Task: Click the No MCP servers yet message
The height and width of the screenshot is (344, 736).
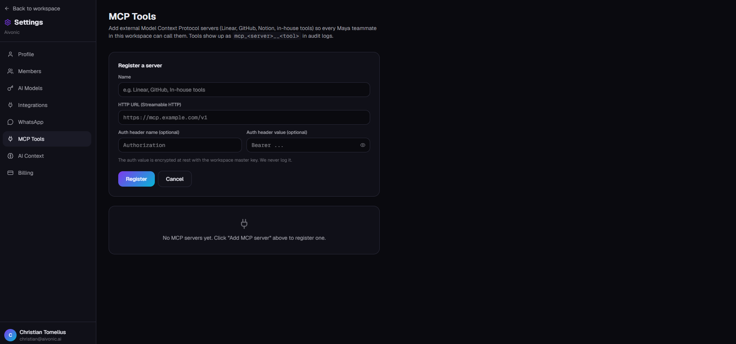Action: pos(244,238)
